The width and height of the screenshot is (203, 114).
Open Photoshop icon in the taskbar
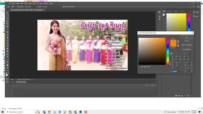click(x=81, y=112)
